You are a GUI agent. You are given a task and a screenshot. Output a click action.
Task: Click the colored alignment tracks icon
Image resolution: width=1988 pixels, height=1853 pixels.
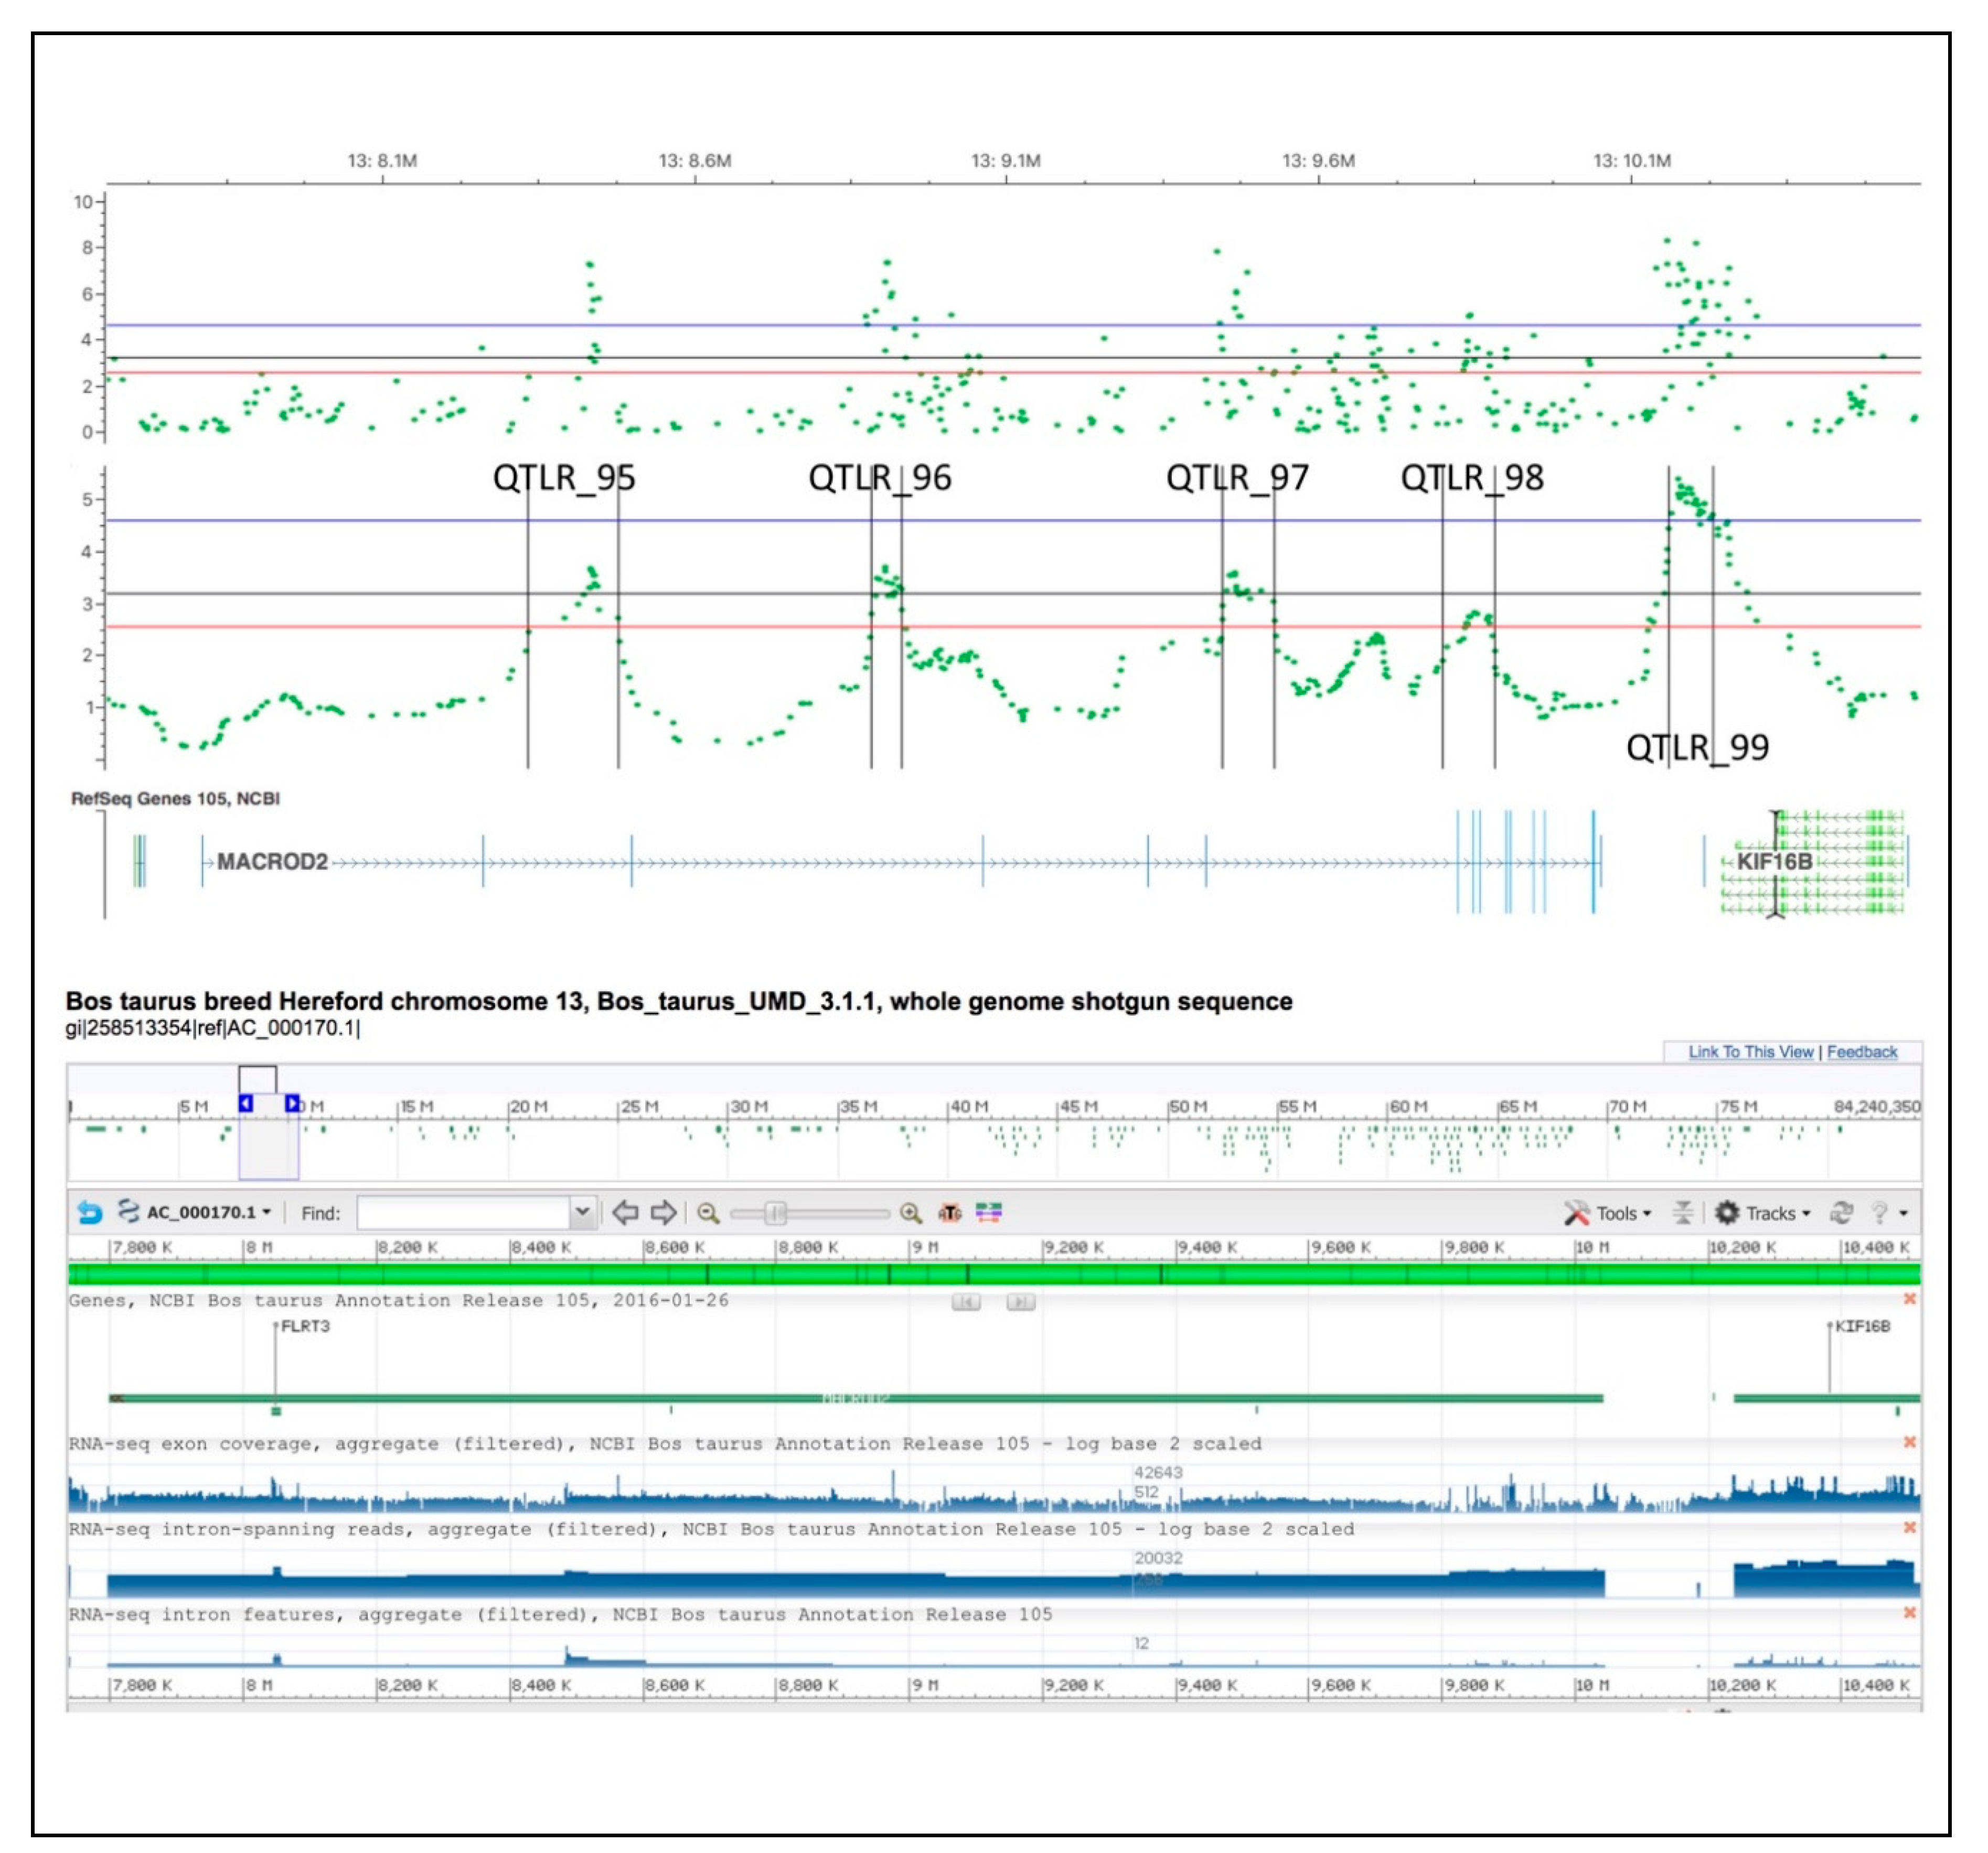click(x=989, y=1213)
